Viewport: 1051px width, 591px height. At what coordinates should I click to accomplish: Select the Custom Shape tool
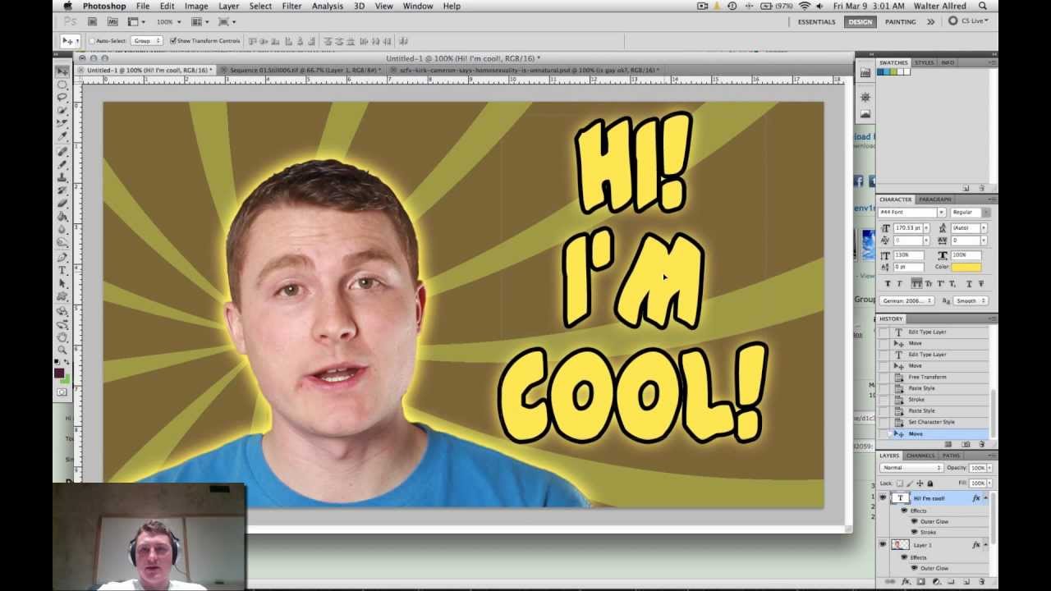pos(62,296)
